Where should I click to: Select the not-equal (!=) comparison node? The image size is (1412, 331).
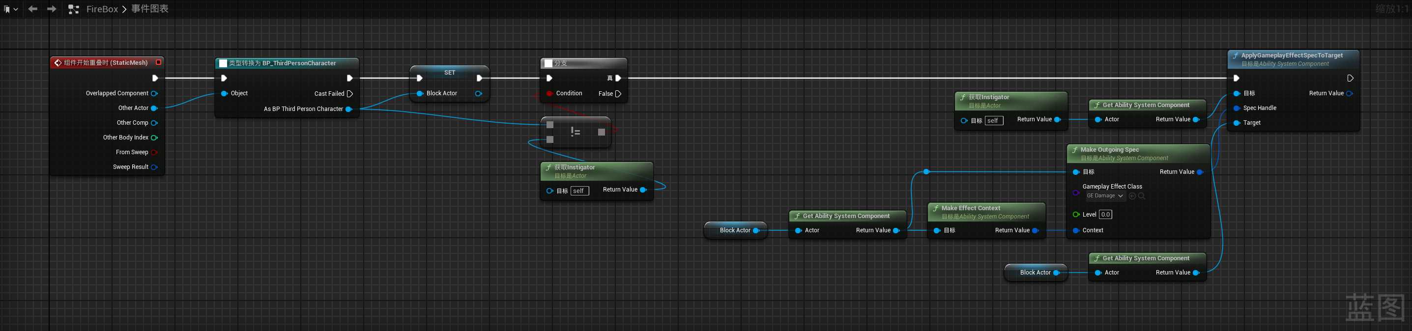pos(576,132)
